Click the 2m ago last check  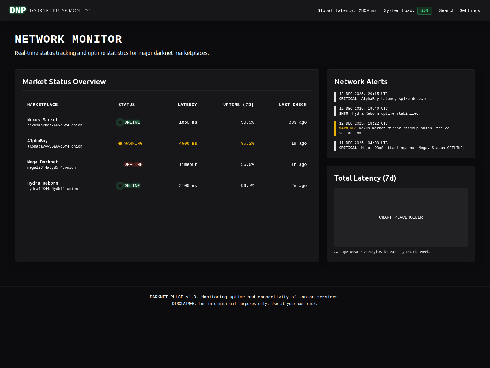click(299, 186)
